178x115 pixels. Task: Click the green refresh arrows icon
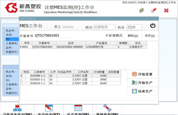tap(142, 11)
